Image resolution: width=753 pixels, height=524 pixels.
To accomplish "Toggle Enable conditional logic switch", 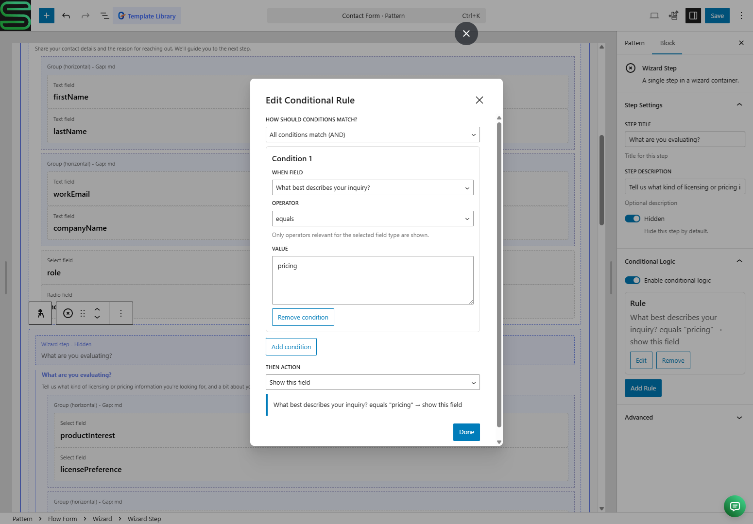I will 633,280.
